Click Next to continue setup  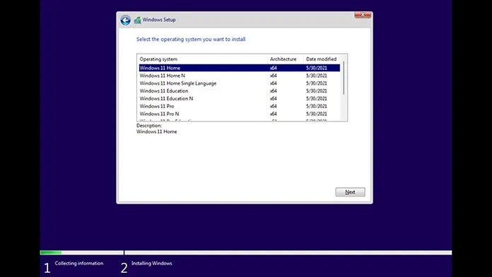tap(350, 192)
